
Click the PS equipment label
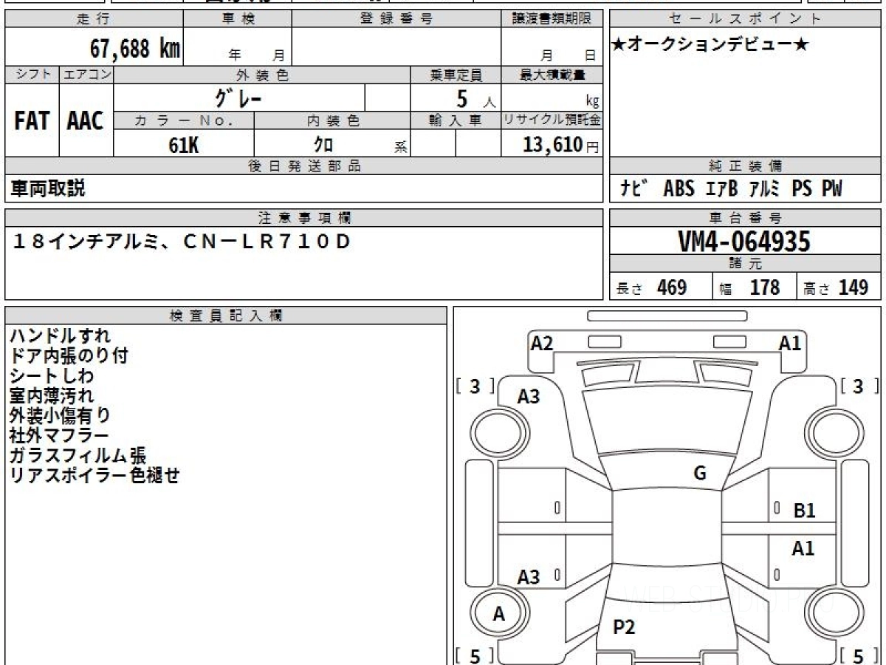click(801, 188)
